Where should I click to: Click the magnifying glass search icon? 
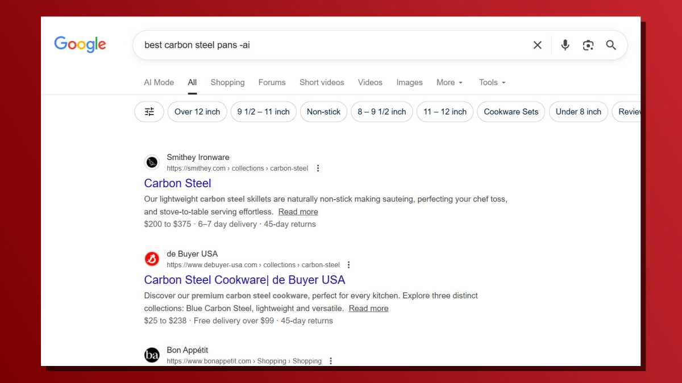611,45
